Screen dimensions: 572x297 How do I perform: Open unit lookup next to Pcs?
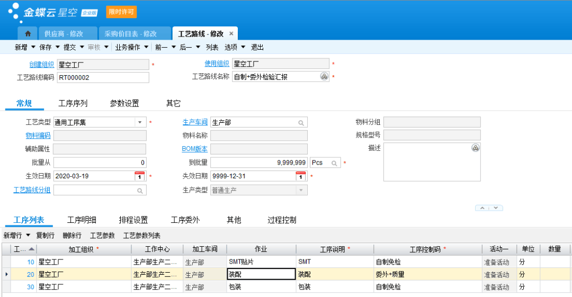[x=334, y=163]
